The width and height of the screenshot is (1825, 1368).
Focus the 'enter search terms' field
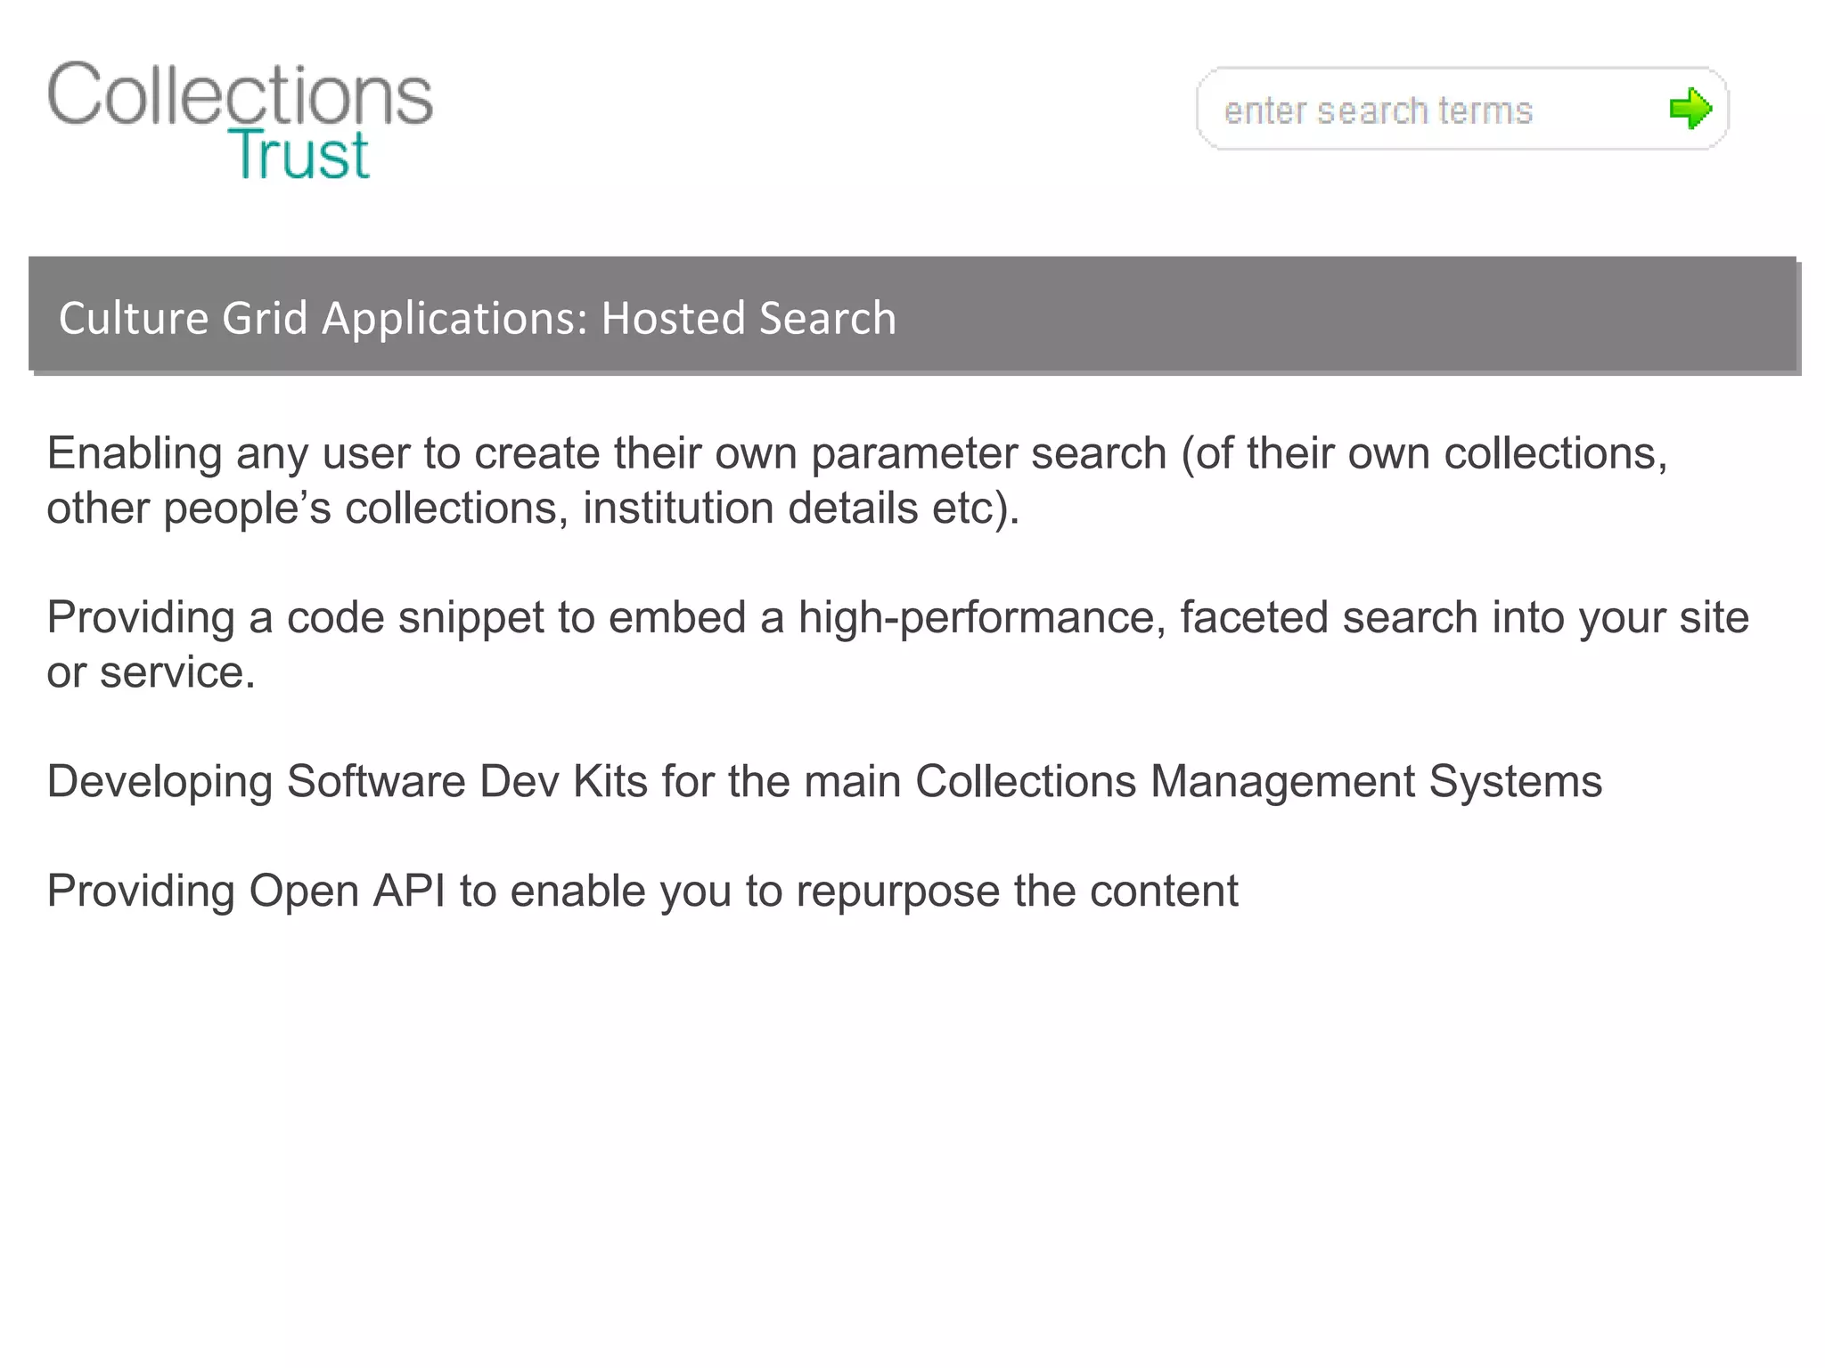pos(1462,109)
